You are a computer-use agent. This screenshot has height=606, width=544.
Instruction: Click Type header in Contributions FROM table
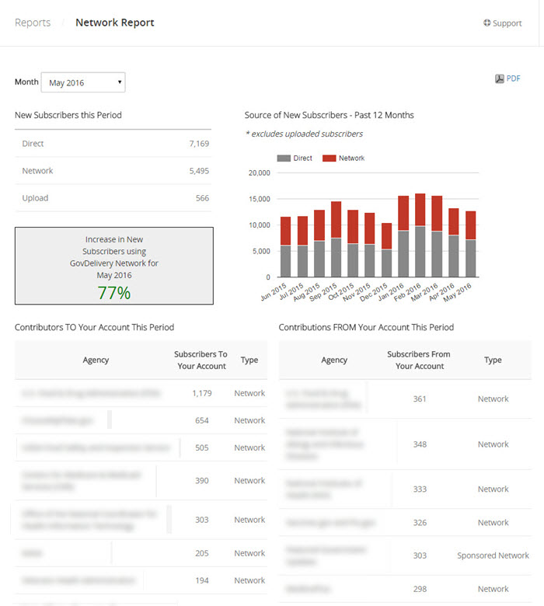click(493, 360)
